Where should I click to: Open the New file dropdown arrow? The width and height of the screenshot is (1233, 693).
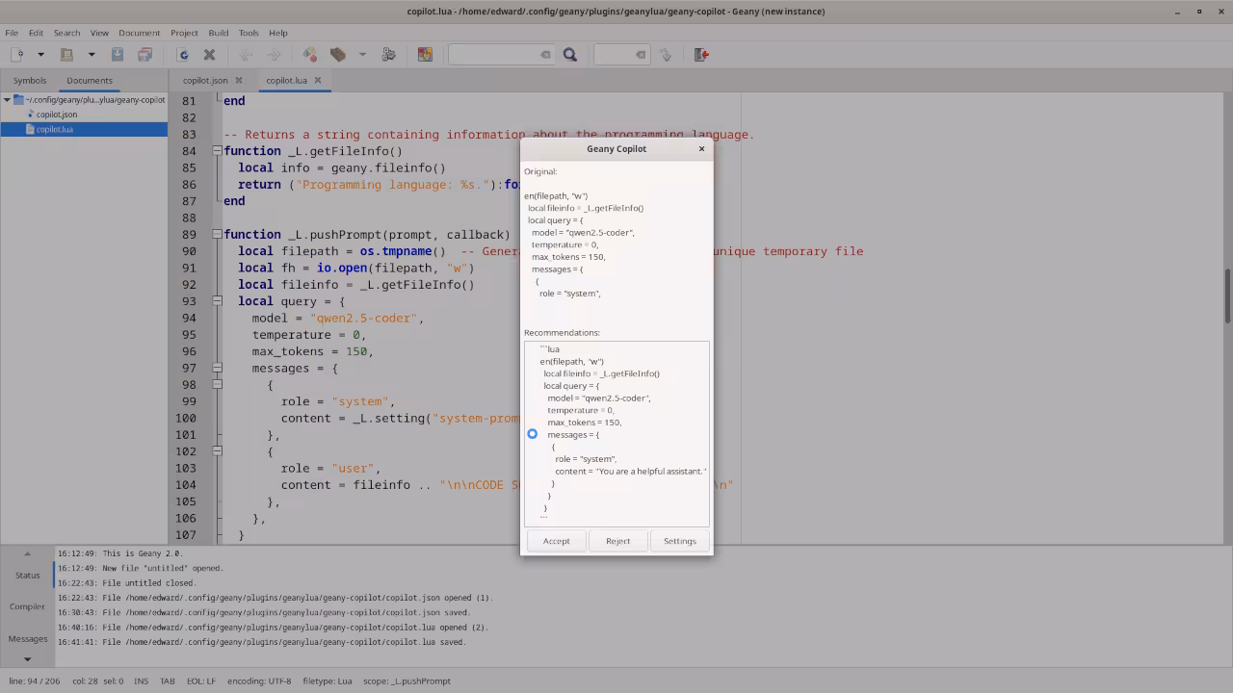click(40, 55)
